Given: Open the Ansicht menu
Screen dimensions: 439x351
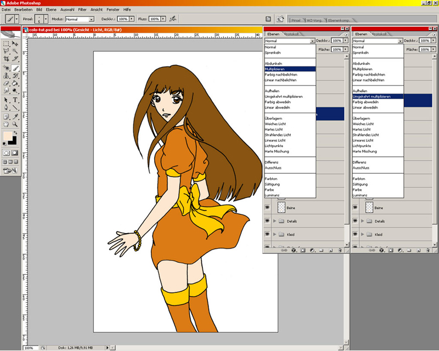Looking at the screenshot, I should pyautogui.click(x=97, y=9).
